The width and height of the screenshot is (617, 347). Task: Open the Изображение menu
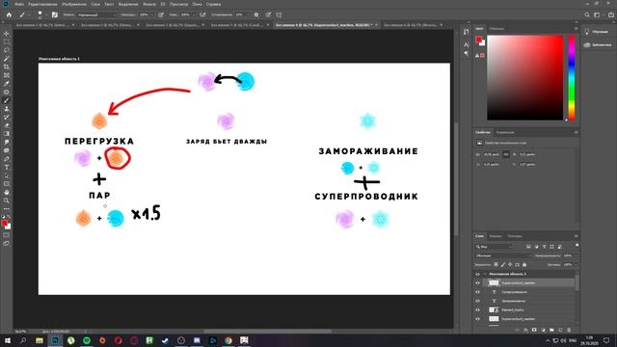pos(74,4)
